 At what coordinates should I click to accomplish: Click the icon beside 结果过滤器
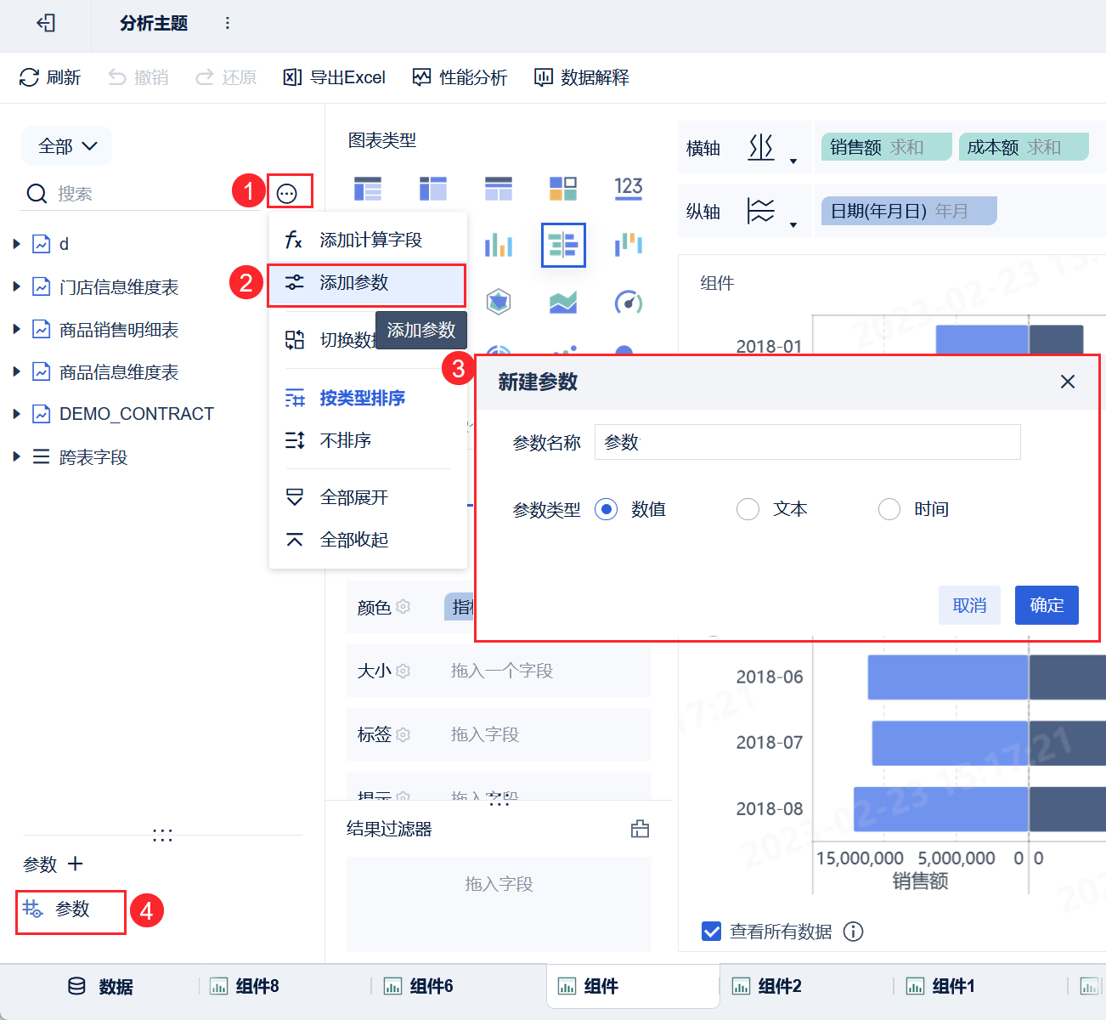[640, 829]
